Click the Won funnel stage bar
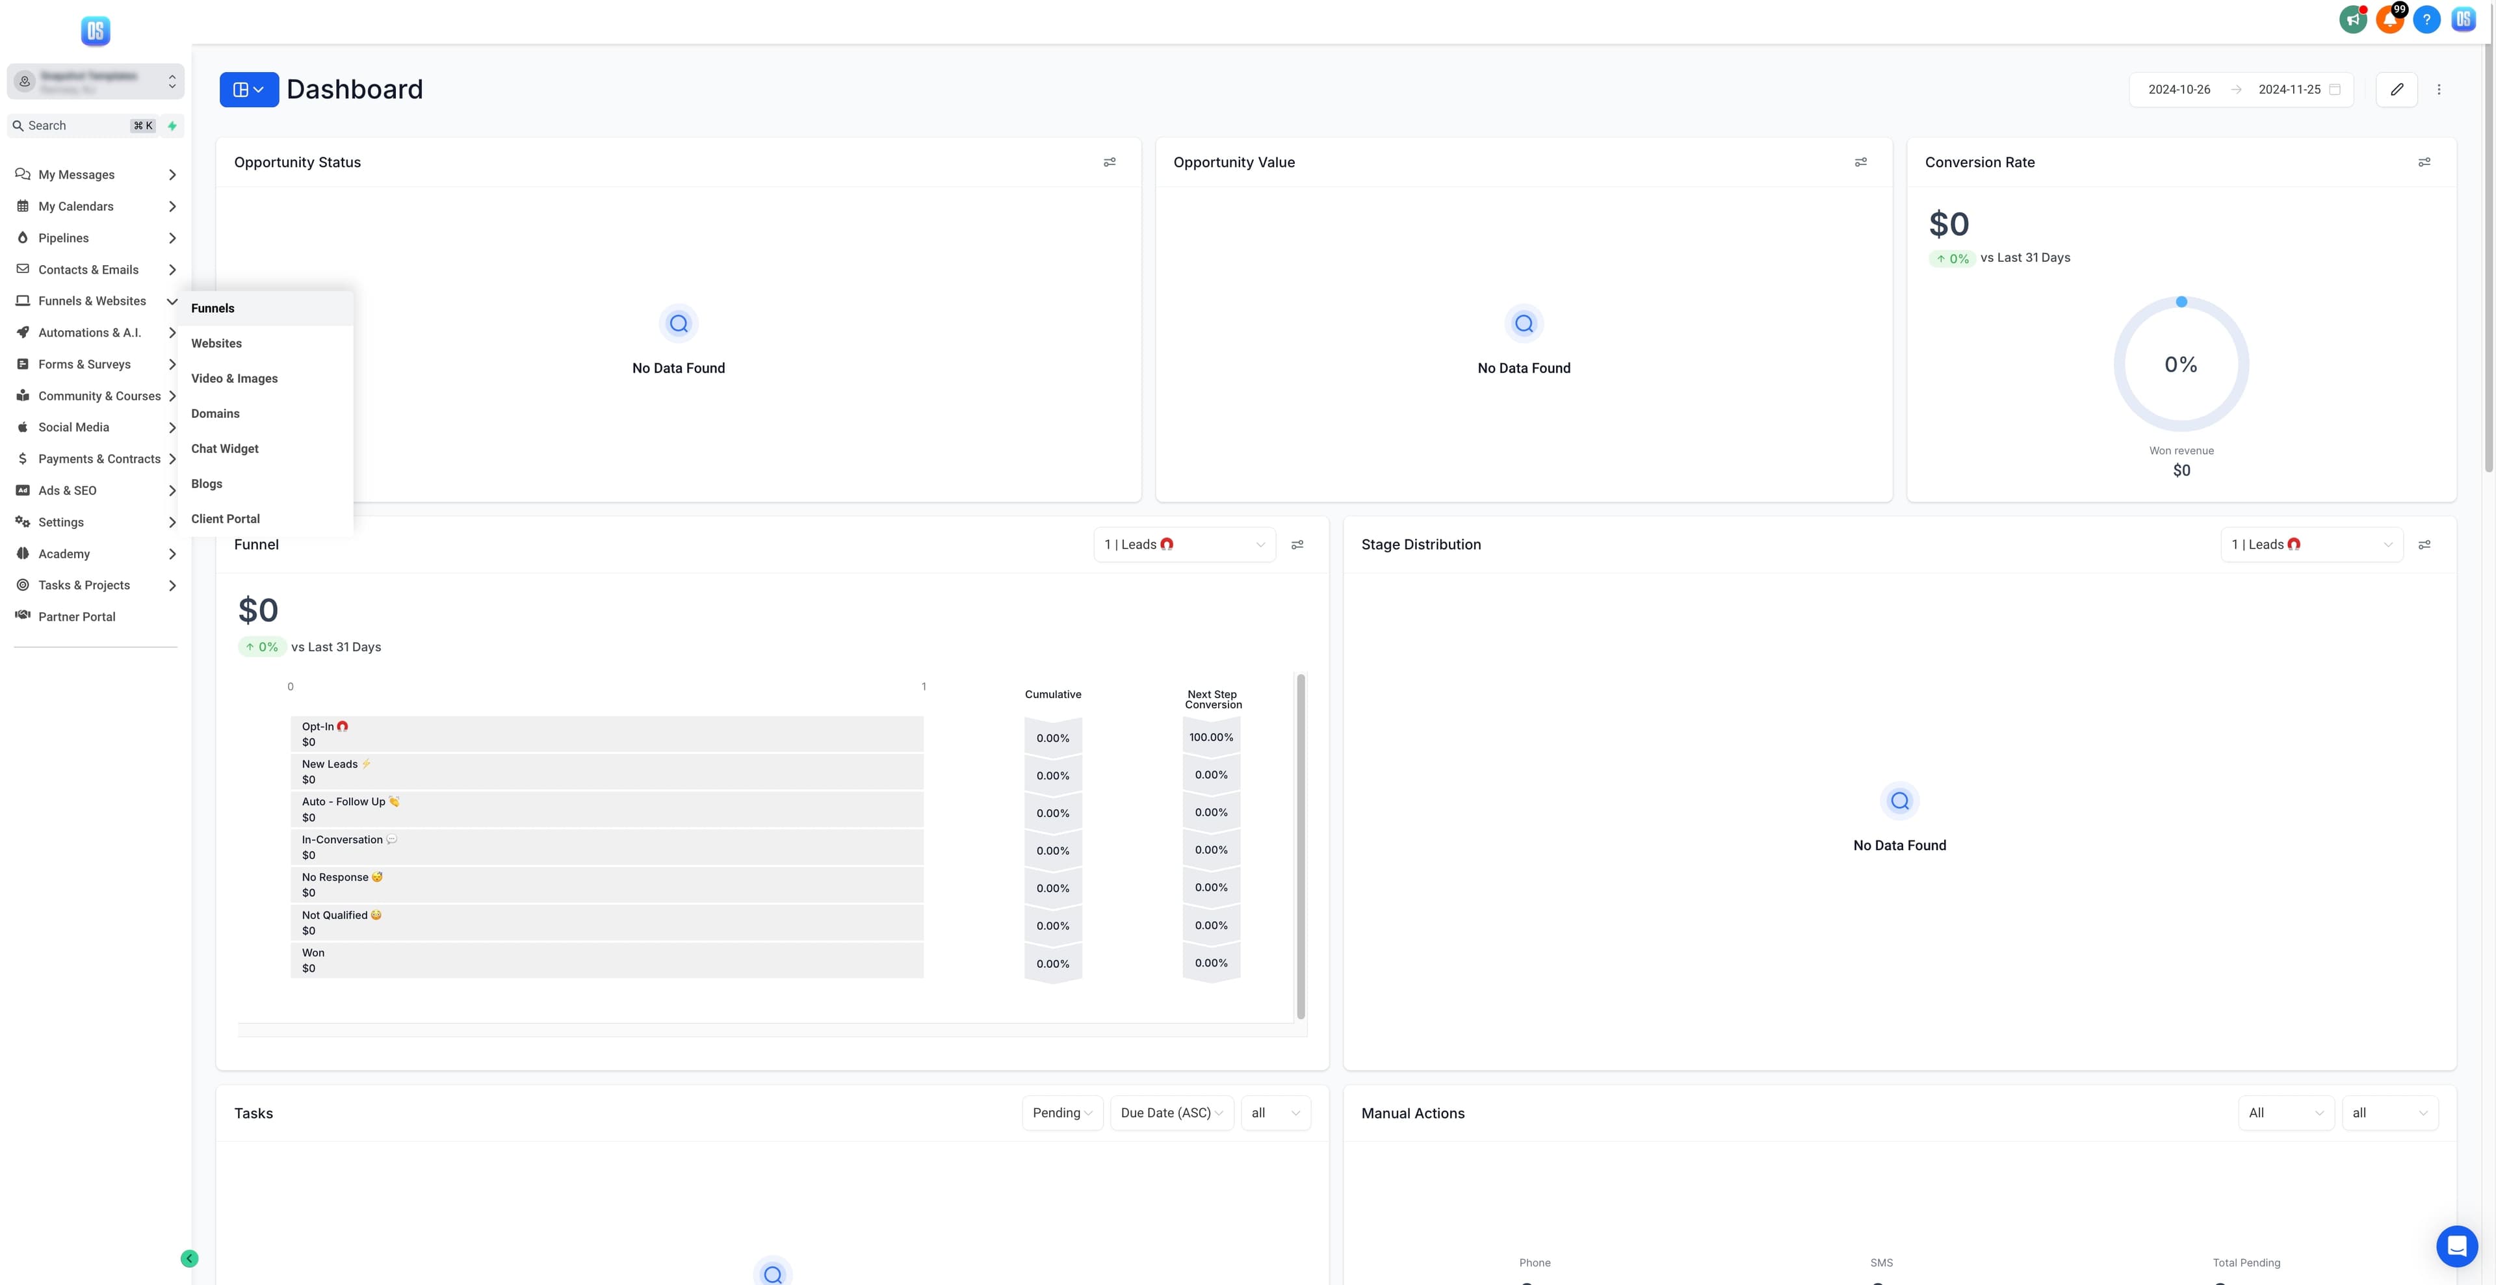 point(606,961)
